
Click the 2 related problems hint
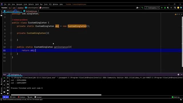click(20, 20)
